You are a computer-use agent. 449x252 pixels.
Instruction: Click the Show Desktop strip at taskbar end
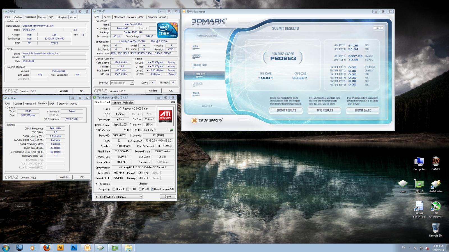447,248
